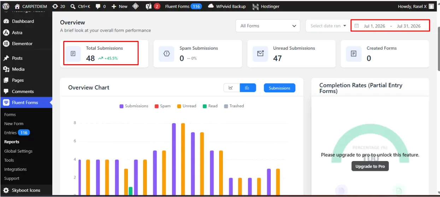Open the WordPress logo menu
The width and height of the screenshot is (440, 197).
[x=6, y=6]
